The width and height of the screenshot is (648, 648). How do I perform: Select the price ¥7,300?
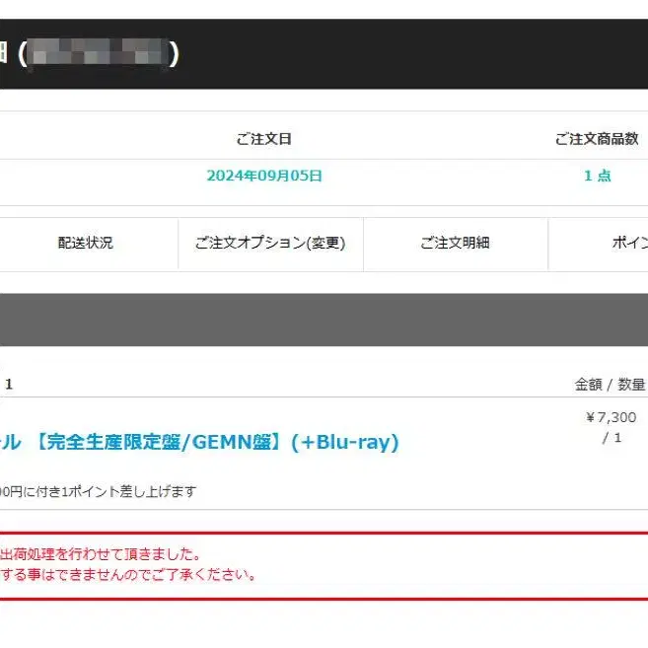point(612,417)
